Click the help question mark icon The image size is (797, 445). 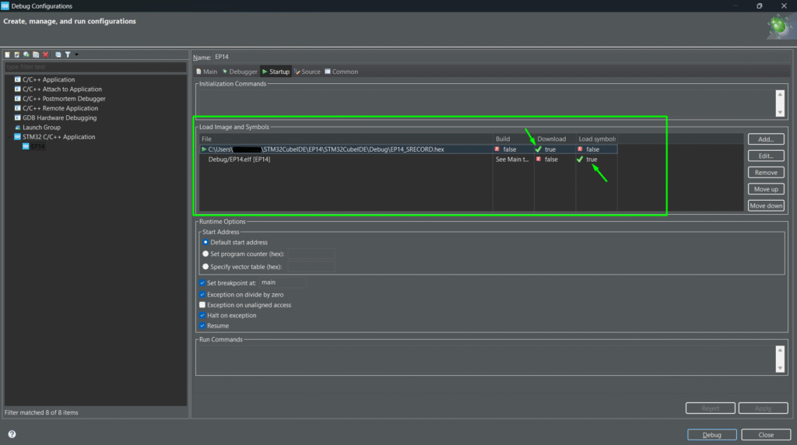[x=12, y=434]
